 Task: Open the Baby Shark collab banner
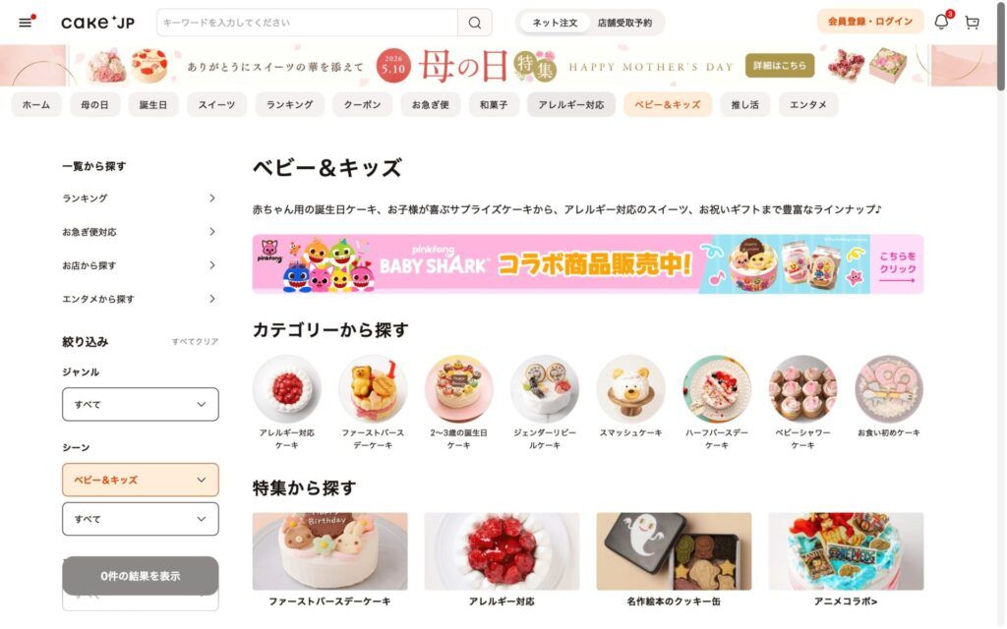click(x=588, y=263)
